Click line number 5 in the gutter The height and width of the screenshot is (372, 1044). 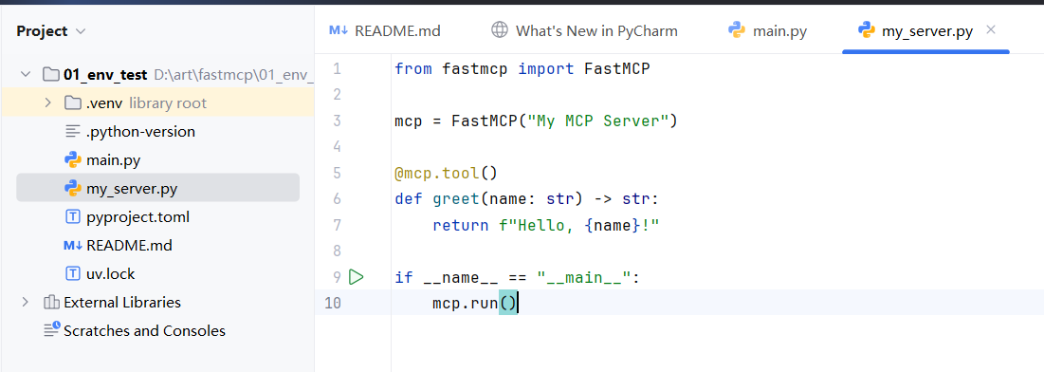(x=336, y=173)
